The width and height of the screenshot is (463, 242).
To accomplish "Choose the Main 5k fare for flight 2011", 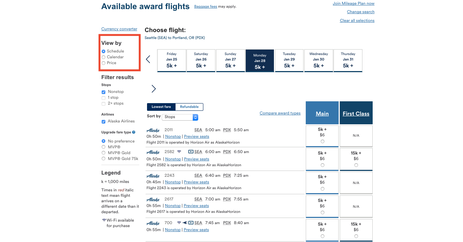I will (322, 141).
